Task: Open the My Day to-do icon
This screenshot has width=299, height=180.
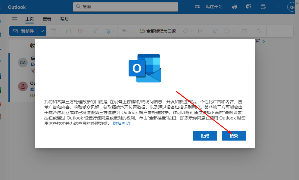Action: 263,7
